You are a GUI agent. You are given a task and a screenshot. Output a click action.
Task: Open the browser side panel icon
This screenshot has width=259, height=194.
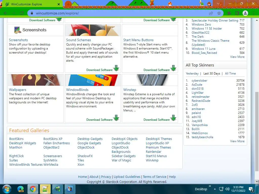(237, 13)
